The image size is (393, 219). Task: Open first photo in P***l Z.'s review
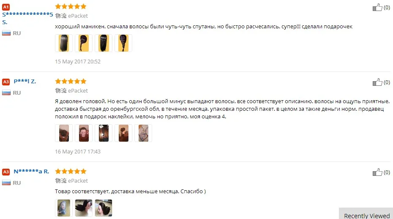coord(64,133)
